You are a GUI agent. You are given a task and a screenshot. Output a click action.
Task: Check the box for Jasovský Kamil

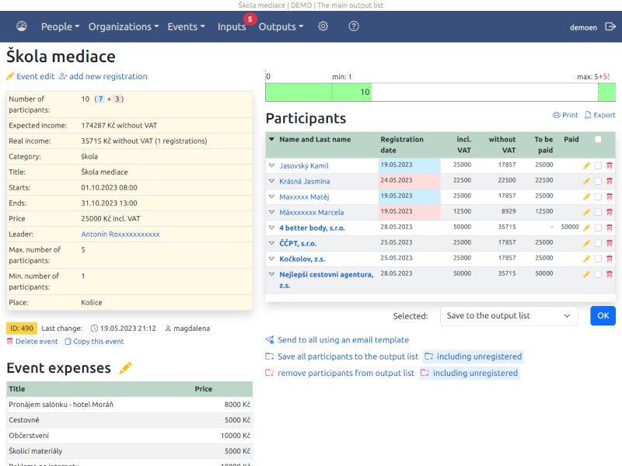coord(598,165)
